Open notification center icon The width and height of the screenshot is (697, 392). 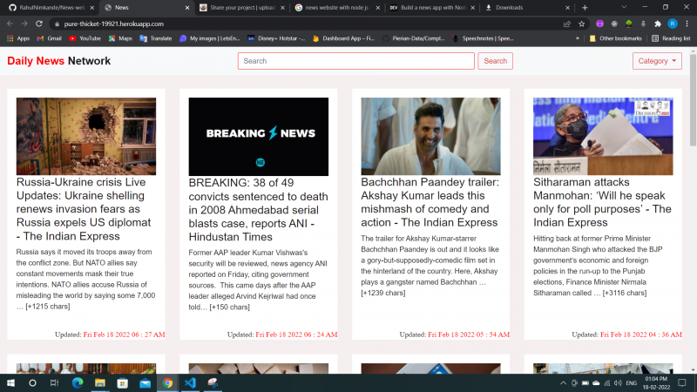click(x=682, y=382)
